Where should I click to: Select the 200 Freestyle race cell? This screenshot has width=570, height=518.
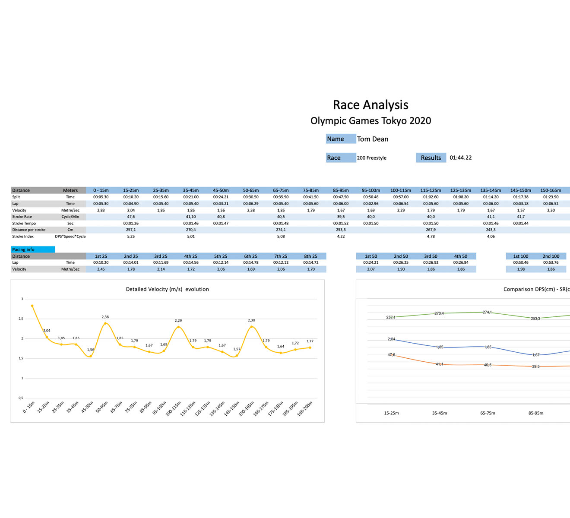click(371, 158)
